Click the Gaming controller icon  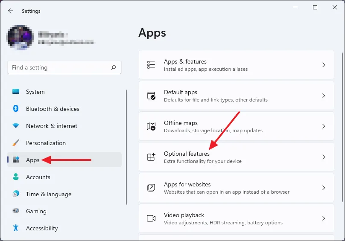[16, 211]
